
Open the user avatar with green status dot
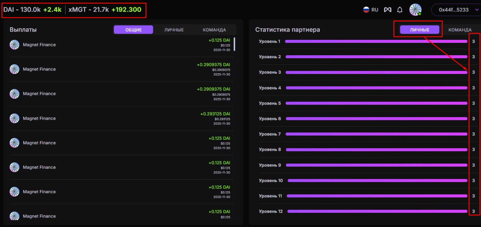[415, 10]
